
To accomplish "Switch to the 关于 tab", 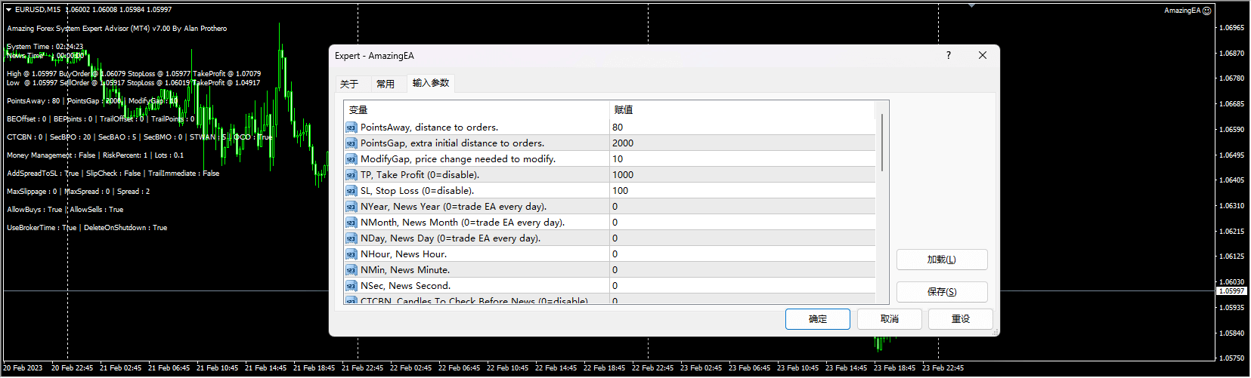I will pos(349,84).
